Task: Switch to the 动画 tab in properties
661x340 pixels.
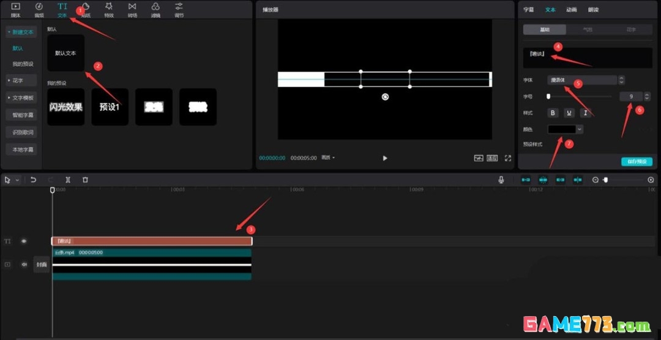Action: (570, 10)
